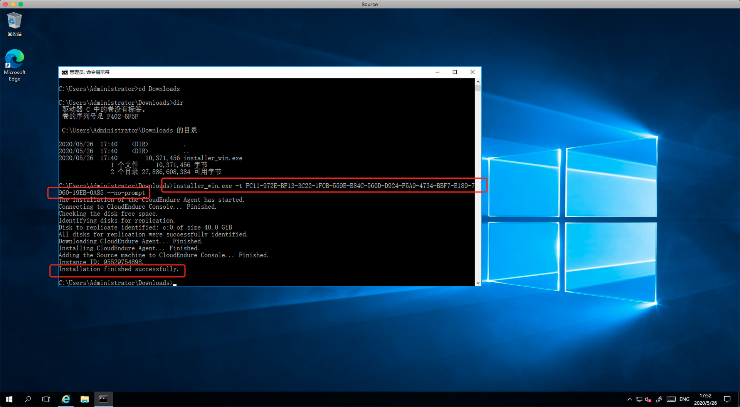
Task: Open the Recycle Bin desktop icon
Action: [15, 24]
